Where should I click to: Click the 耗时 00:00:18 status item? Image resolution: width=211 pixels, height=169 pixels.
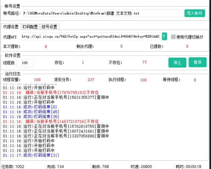point(190,166)
